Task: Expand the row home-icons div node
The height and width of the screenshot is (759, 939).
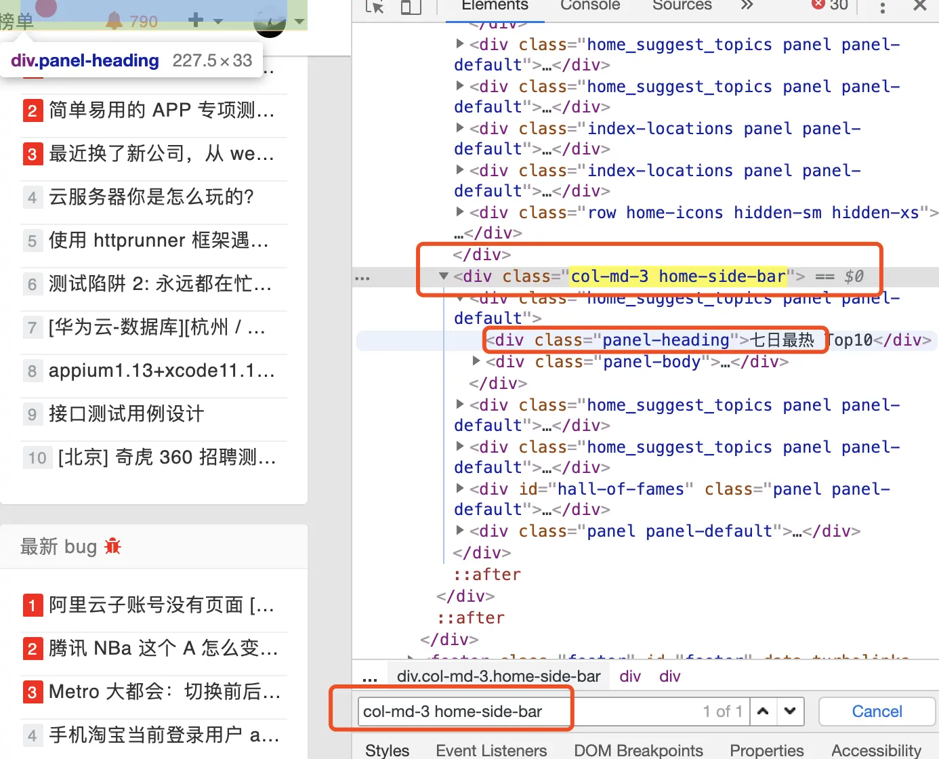Action: (460, 211)
